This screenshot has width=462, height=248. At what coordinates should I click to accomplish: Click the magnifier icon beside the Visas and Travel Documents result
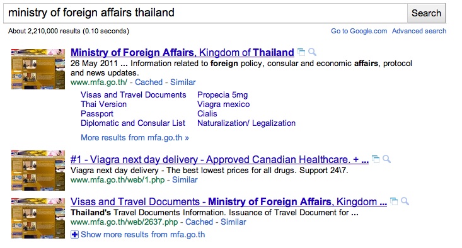(x=405, y=201)
